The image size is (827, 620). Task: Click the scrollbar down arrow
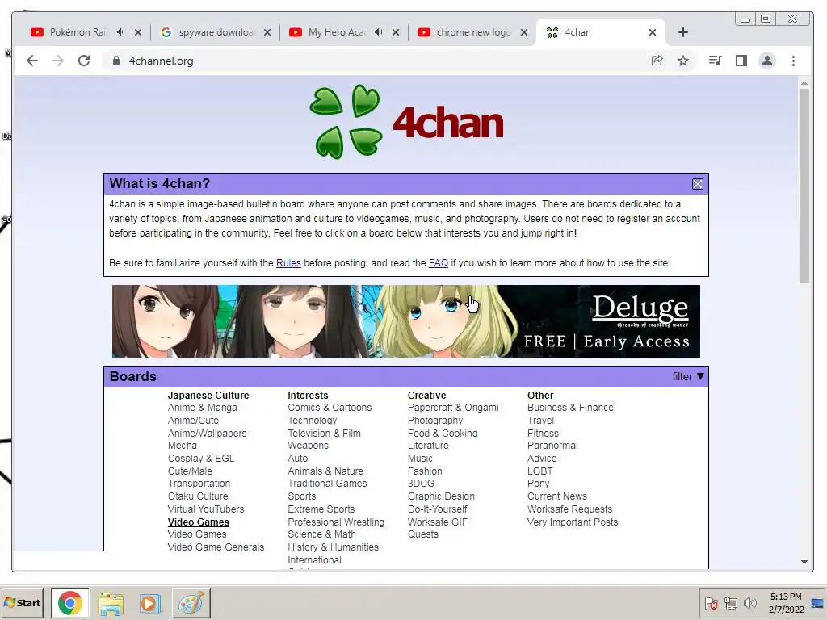pos(804,562)
